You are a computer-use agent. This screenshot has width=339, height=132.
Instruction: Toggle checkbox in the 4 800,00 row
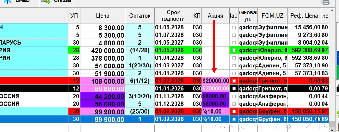(x=234, y=43)
